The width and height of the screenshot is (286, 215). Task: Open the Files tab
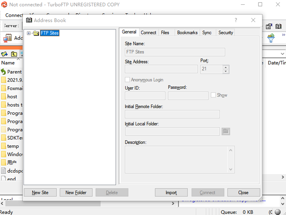tap(165, 33)
